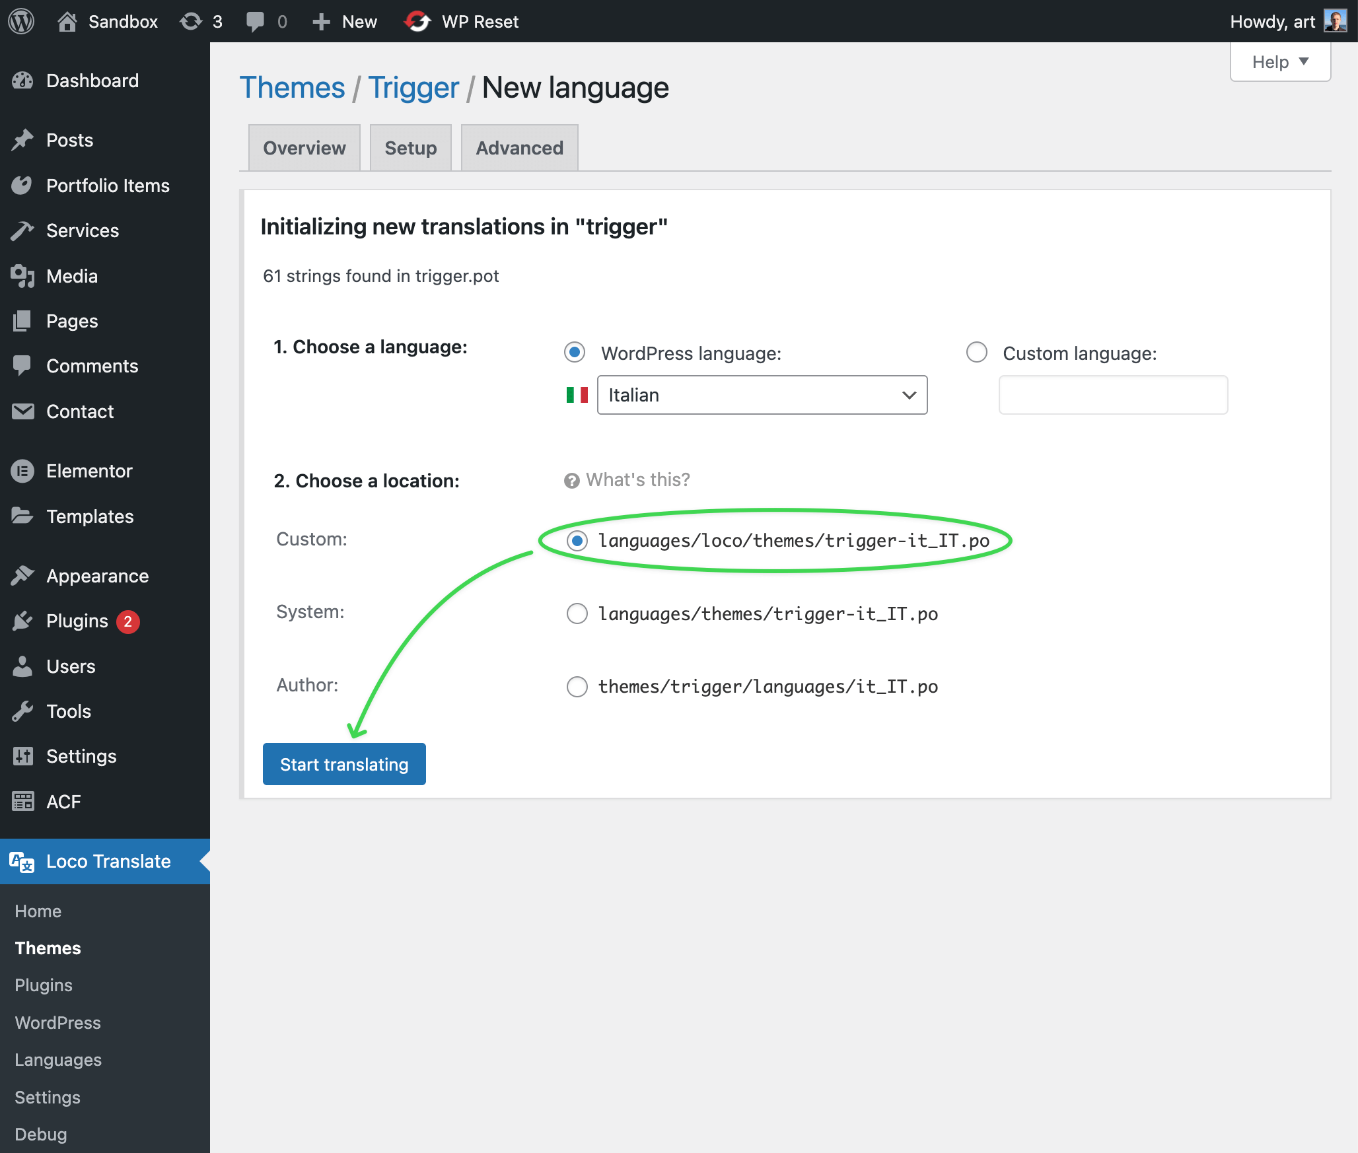The height and width of the screenshot is (1153, 1358).
Task: Open the New content menu
Action: coord(345,21)
